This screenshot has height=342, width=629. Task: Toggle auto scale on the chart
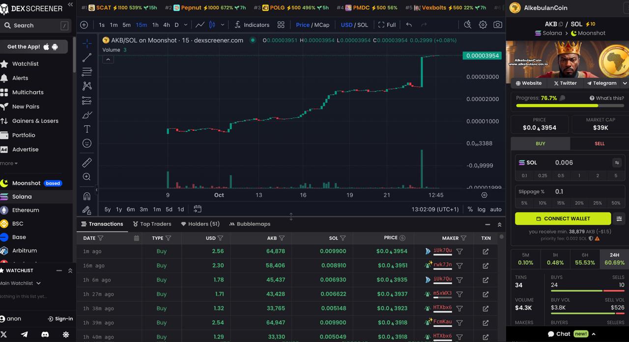pos(496,209)
